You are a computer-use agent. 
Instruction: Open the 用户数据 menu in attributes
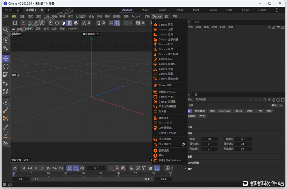(201, 99)
